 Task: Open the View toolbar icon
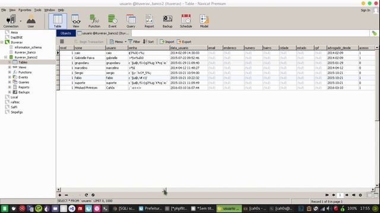coord(76,21)
